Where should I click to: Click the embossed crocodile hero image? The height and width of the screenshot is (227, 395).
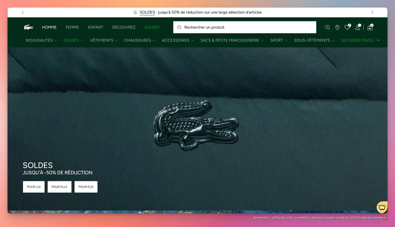[x=196, y=125]
